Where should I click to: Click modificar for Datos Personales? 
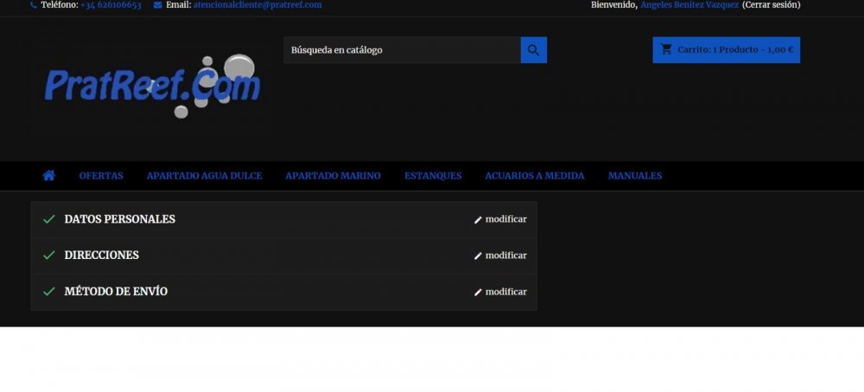500,219
